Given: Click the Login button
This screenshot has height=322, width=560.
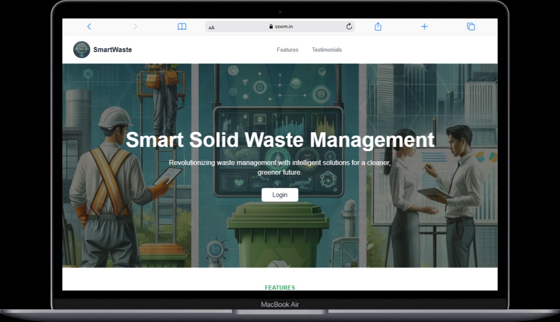Looking at the screenshot, I should tap(280, 195).
